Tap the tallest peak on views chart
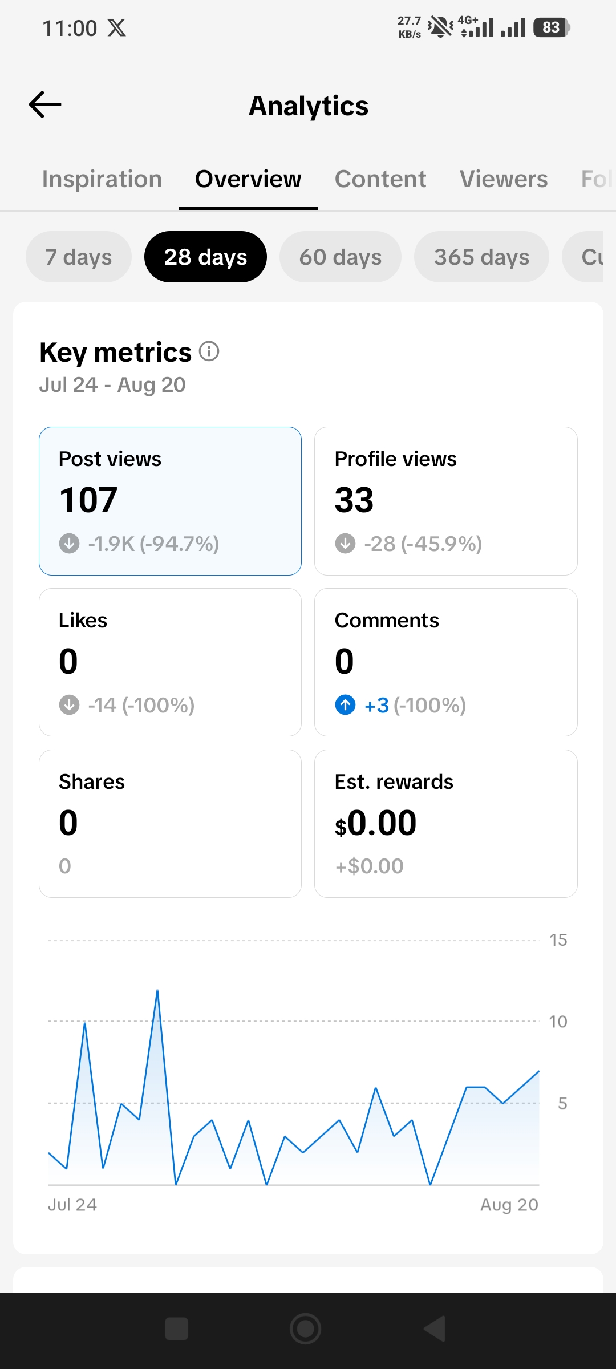Image resolution: width=616 pixels, height=1369 pixels. 157,991
